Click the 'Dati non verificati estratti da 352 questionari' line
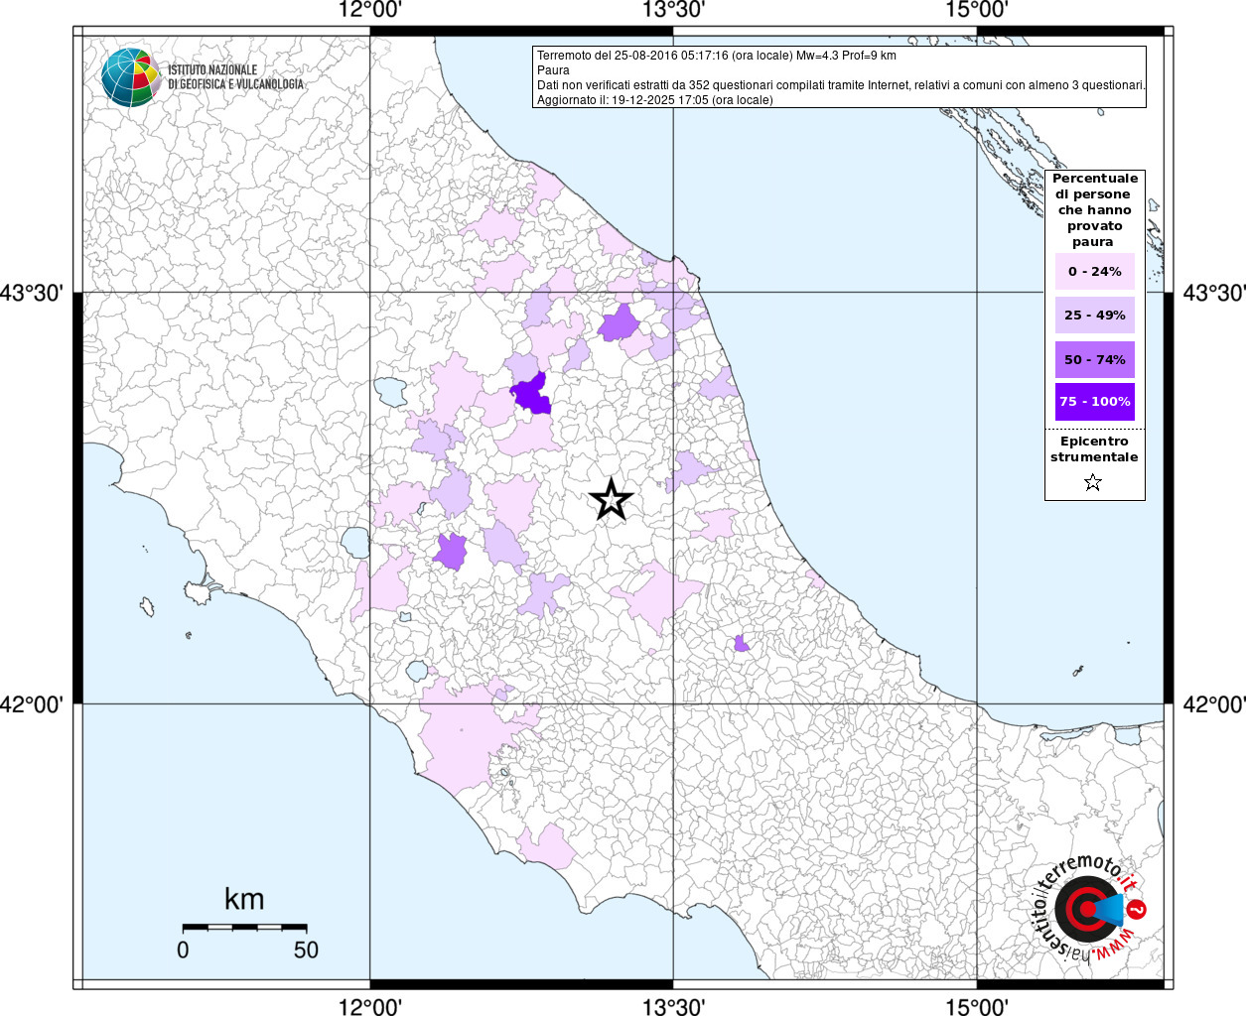1246x1016 pixels. pos(841,85)
